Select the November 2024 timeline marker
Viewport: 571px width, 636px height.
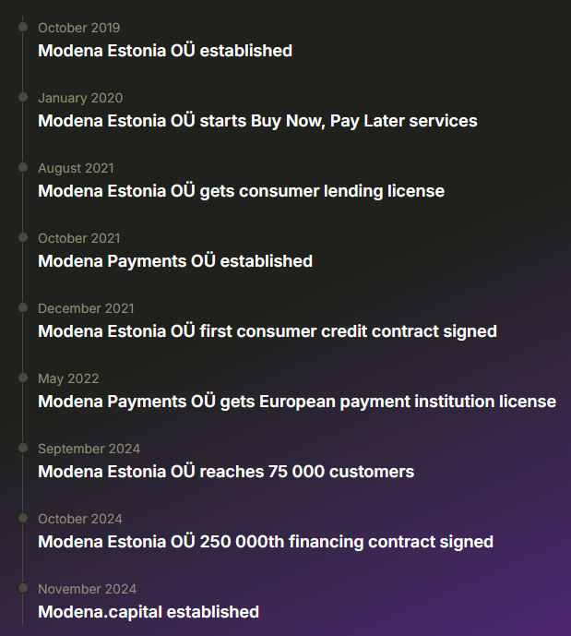(22, 589)
